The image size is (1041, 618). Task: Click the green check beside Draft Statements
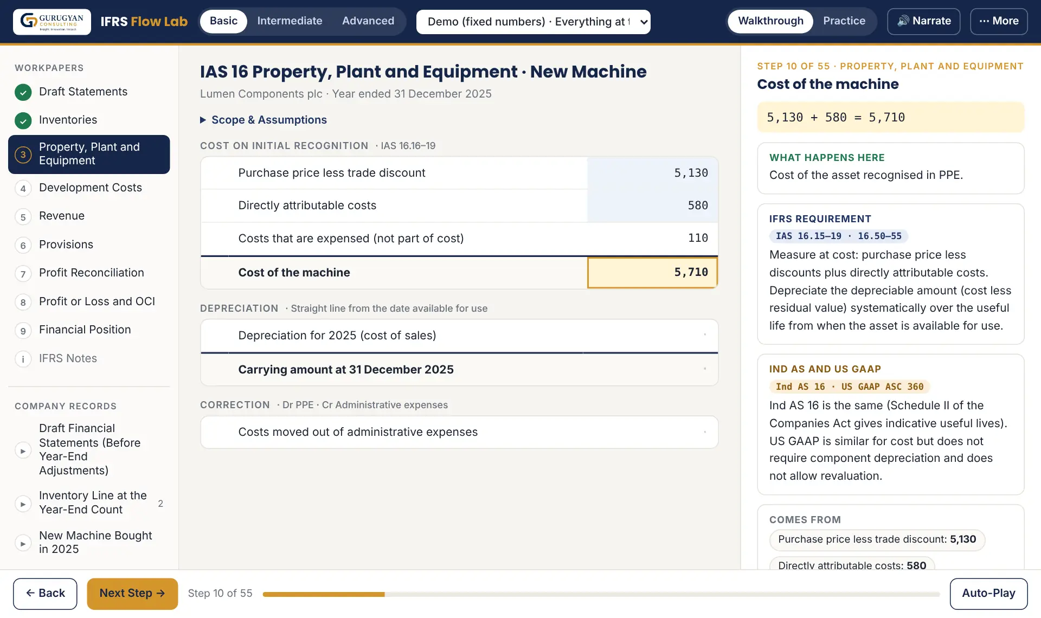pos(23,92)
